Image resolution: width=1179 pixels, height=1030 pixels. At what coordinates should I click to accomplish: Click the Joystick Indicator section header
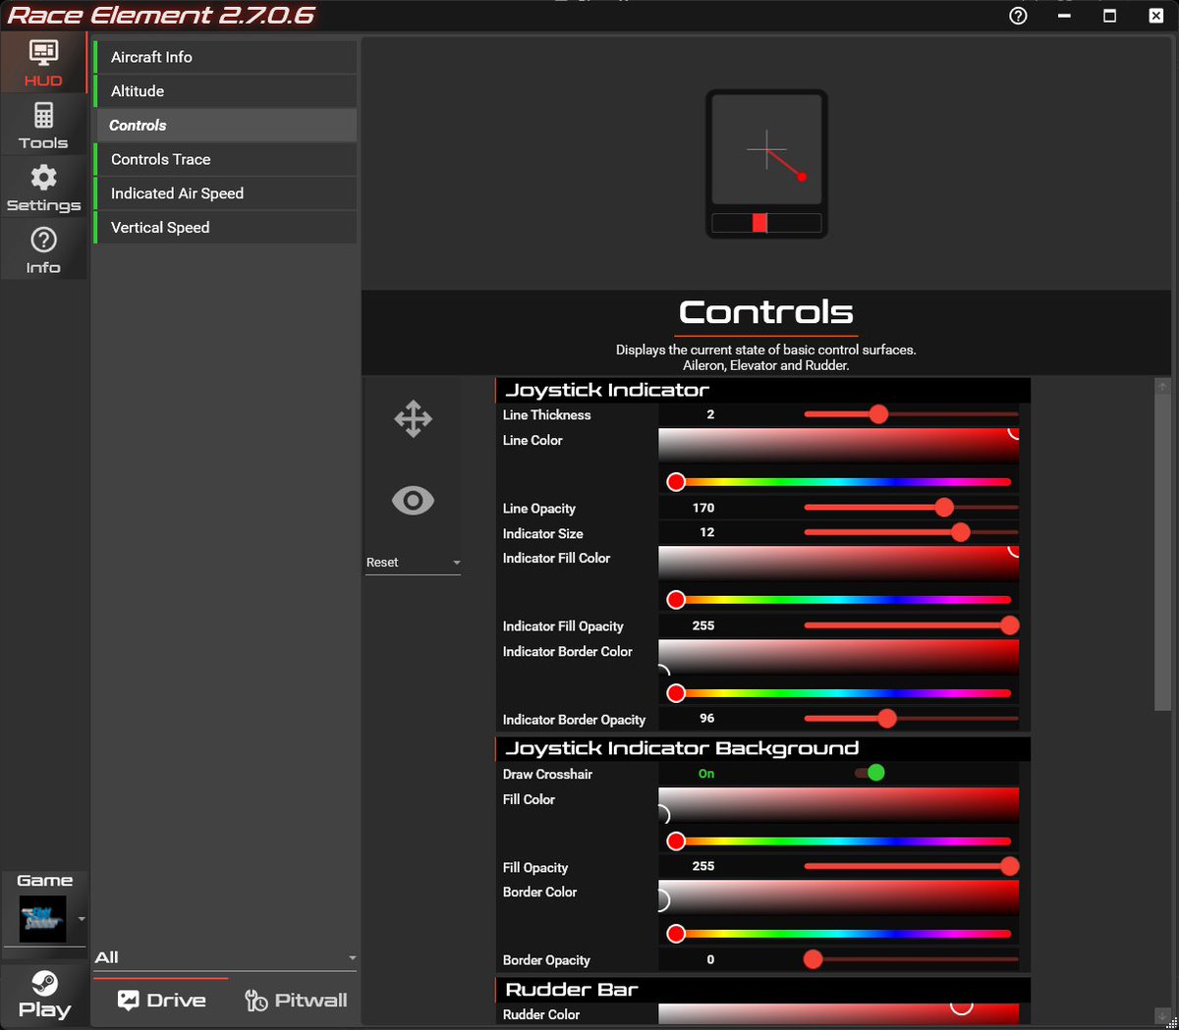[x=763, y=390]
